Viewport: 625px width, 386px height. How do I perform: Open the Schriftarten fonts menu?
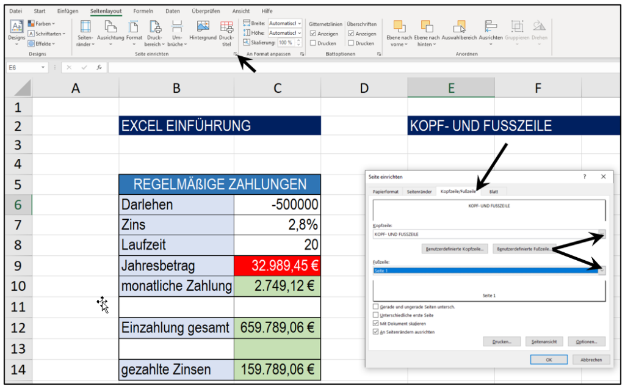click(46, 34)
